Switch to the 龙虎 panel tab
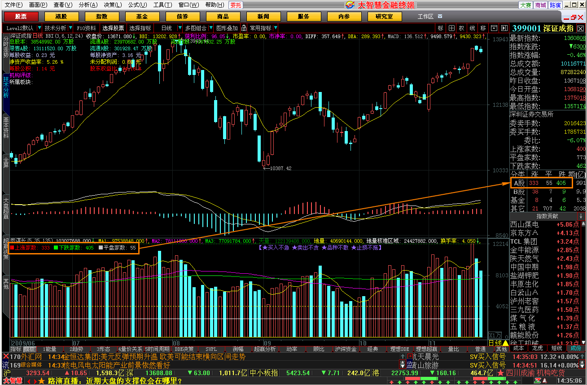The width and height of the screenshot is (587, 385). [538, 348]
